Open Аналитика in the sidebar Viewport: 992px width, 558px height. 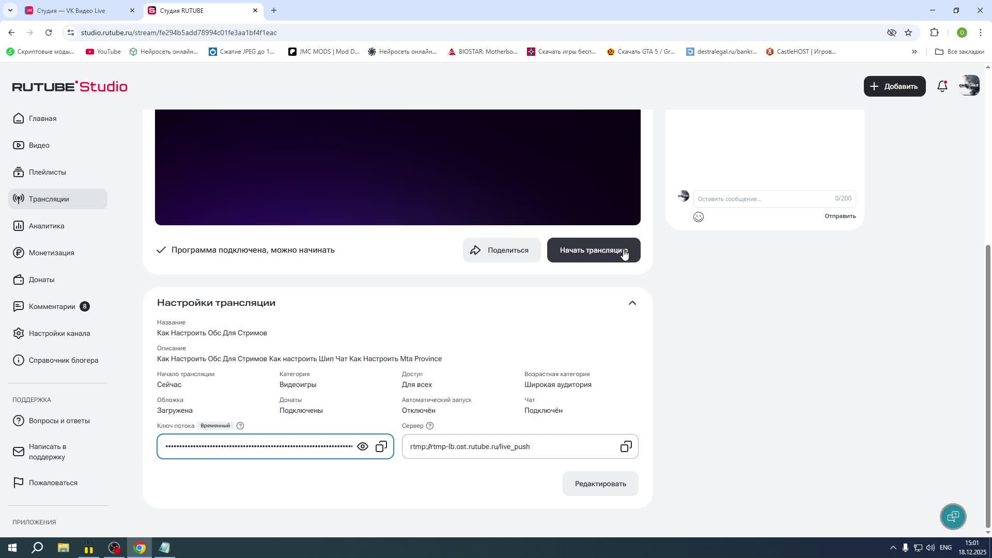47,226
